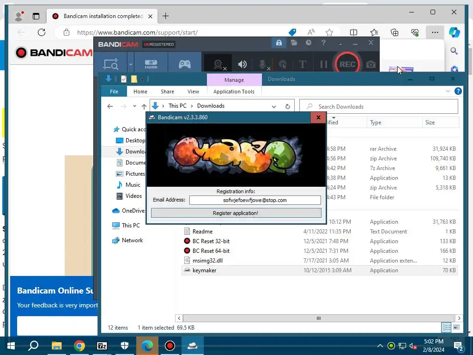This screenshot has width=473, height=355.
Task: Open 7-Zip from the taskbar
Action: point(102,346)
